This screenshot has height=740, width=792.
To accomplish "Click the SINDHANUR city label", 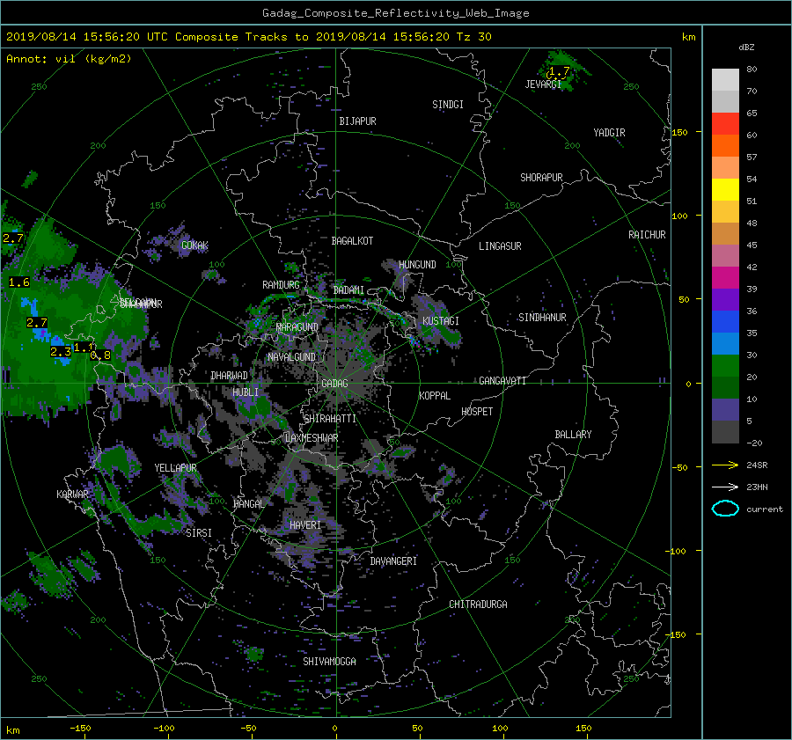I will point(542,318).
